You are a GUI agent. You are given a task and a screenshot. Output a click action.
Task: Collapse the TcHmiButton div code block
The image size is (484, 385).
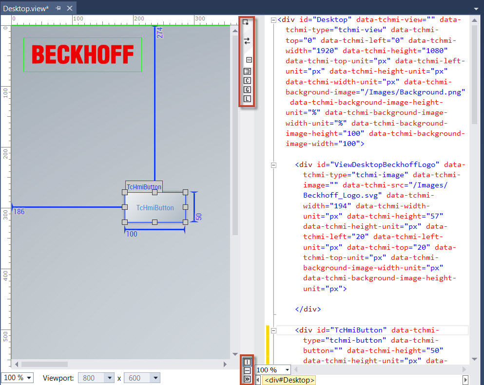(x=273, y=330)
